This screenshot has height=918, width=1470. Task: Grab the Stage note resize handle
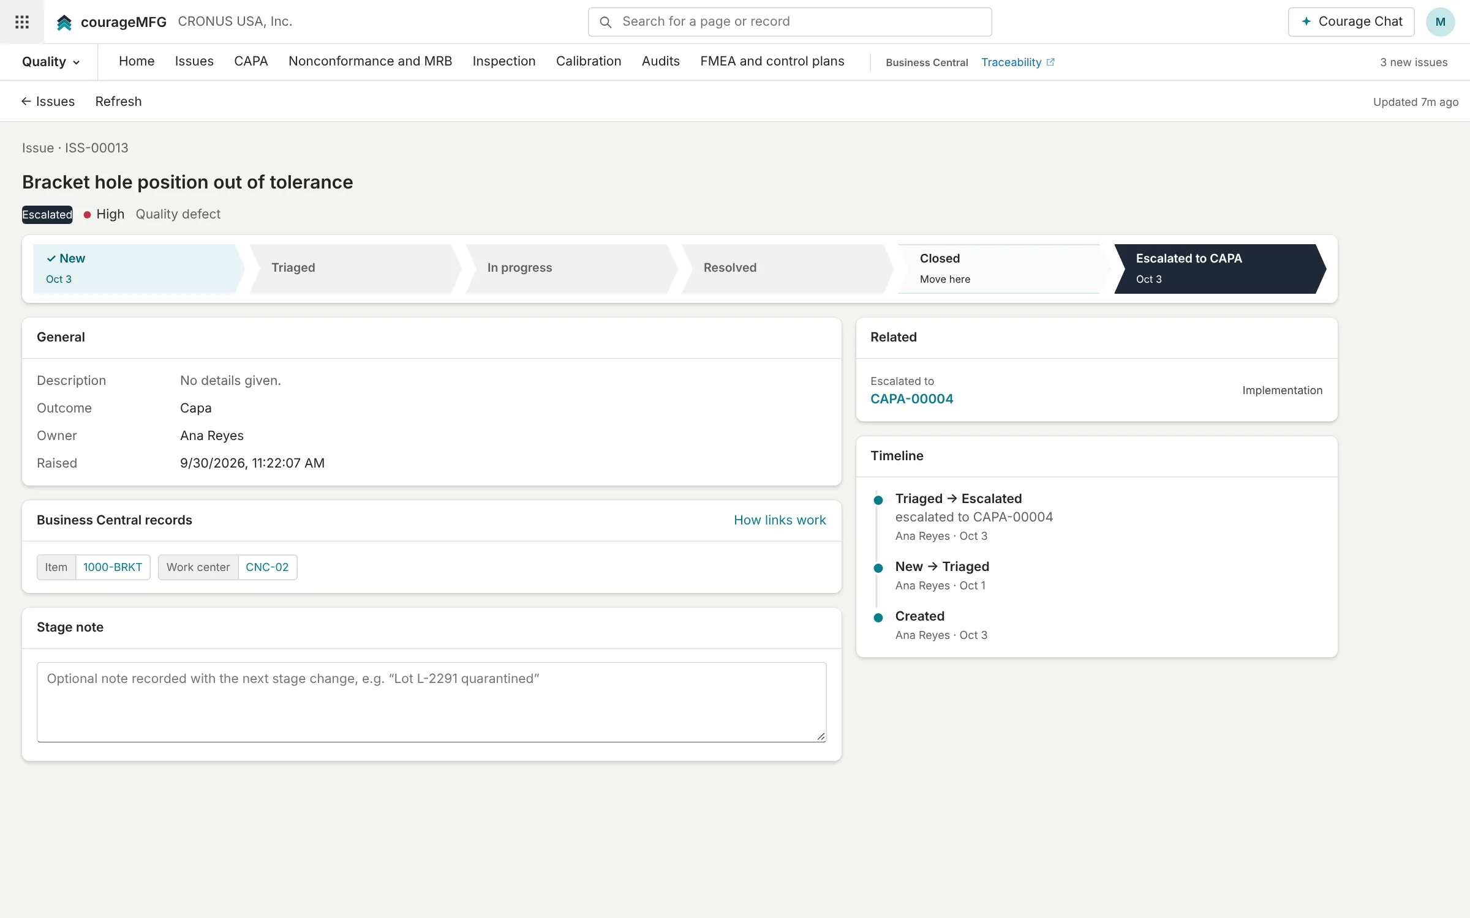821,737
